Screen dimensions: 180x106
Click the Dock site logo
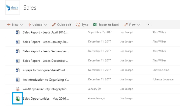pos(12,7)
